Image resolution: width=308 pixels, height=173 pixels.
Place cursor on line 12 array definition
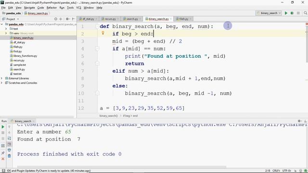[x=142, y=108]
